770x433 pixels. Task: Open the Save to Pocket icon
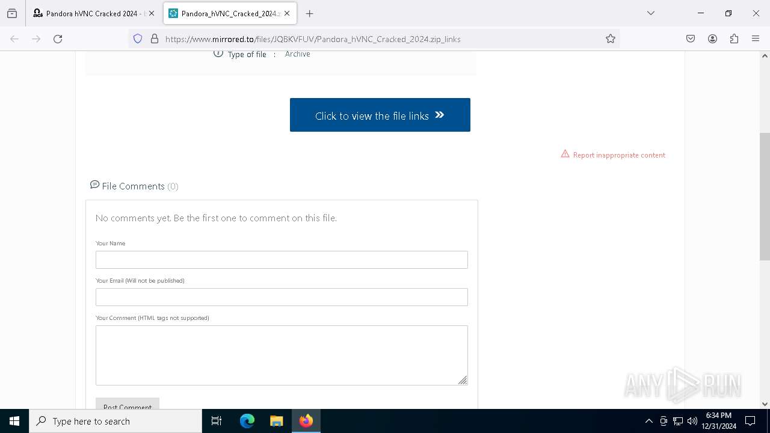point(691,38)
